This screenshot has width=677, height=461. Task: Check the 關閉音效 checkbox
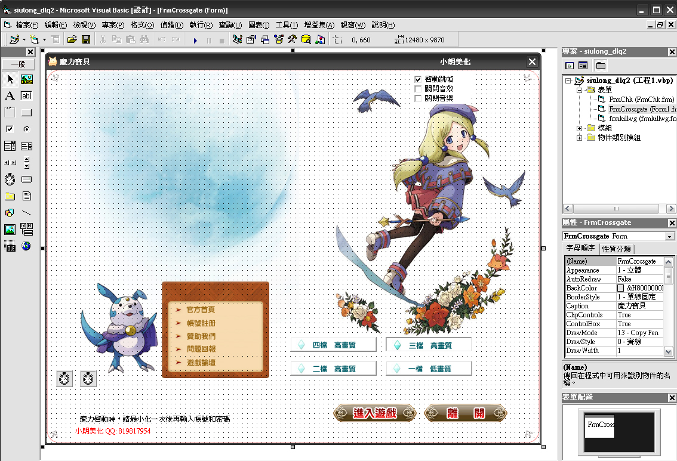(x=418, y=89)
